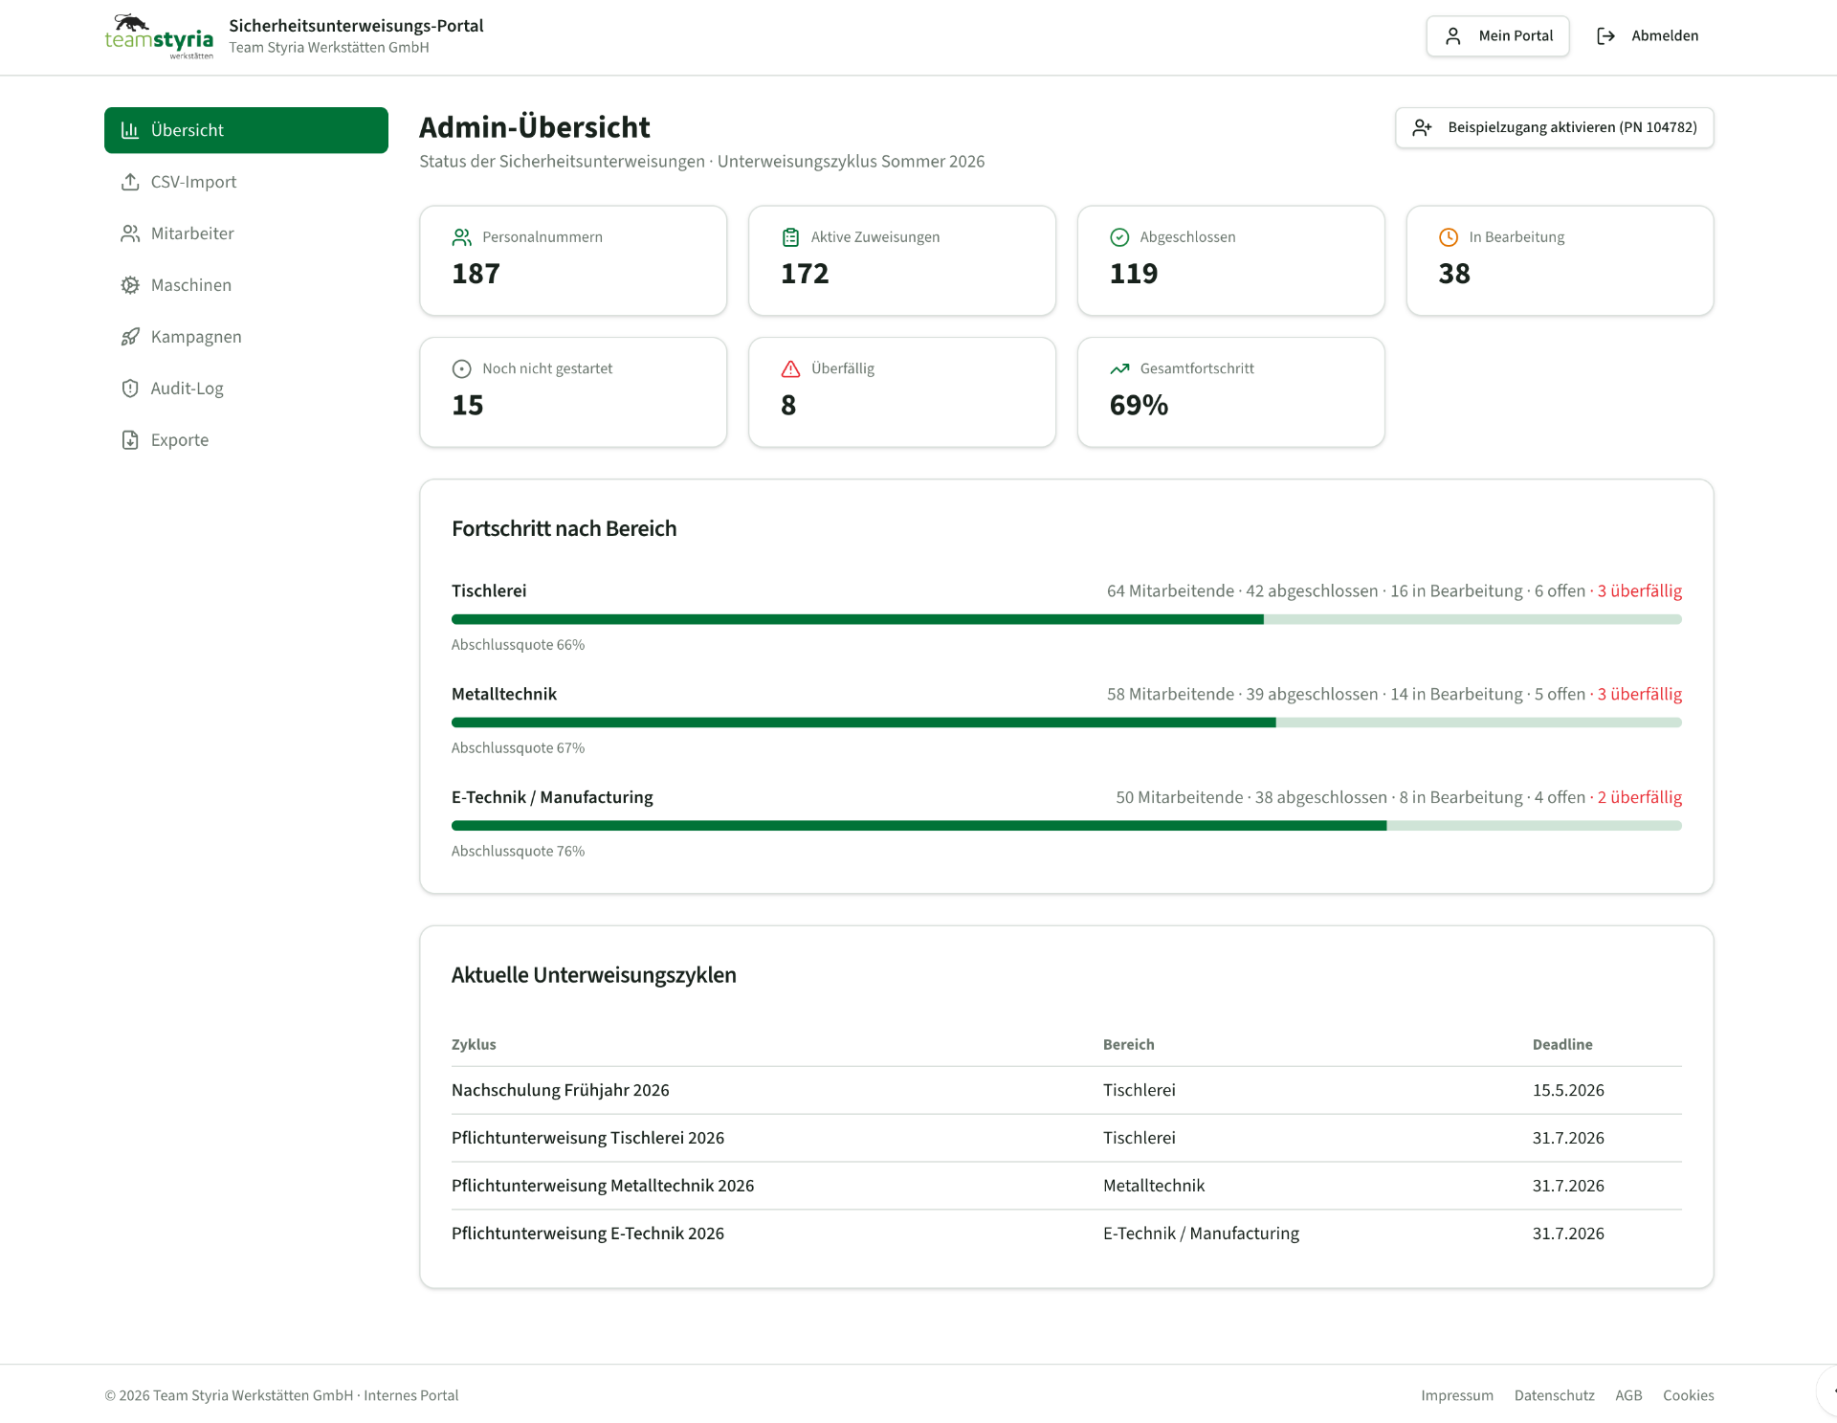Select Pflichtunterweisung Tischlerei 2026 row

coord(1067,1139)
